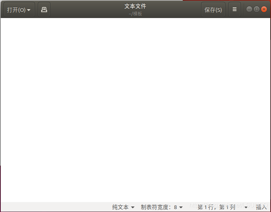Toggle the 插入 insert mode indicator
The height and width of the screenshot is (212, 271).
point(261,207)
